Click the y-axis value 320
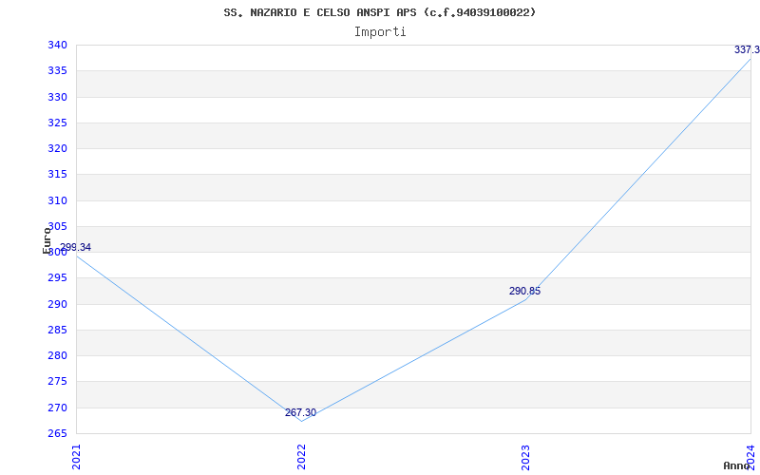The image size is (760, 475). (56, 149)
